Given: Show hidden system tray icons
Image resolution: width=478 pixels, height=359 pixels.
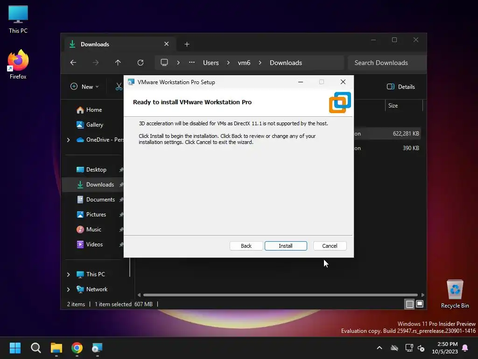Looking at the screenshot, I should point(380,348).
